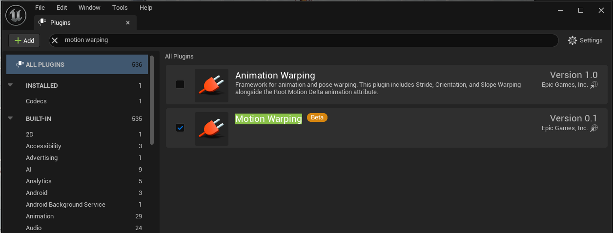Click the Animation Warping plugin plug thumbnail

tap(211, 85)
